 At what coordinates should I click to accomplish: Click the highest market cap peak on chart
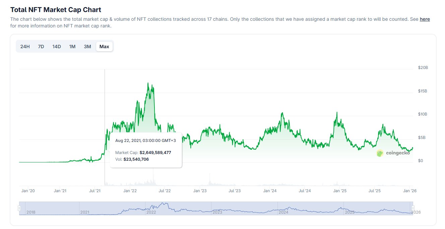(148, 83)
